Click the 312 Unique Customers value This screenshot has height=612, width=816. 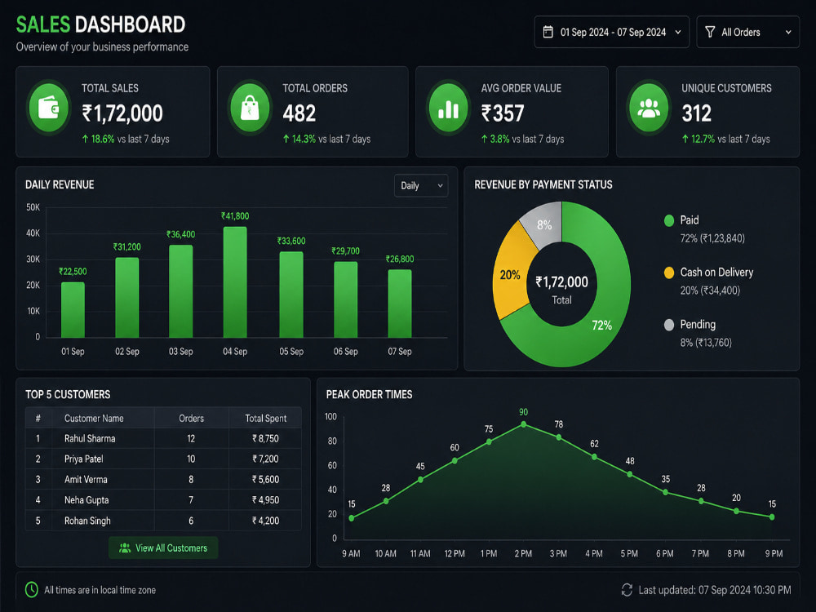pyautogui.click(x=696, y=113)
